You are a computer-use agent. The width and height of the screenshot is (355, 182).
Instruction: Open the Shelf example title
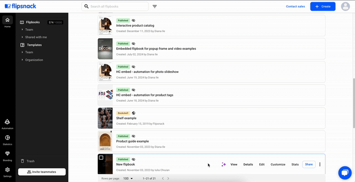click(x=126, y=118)
